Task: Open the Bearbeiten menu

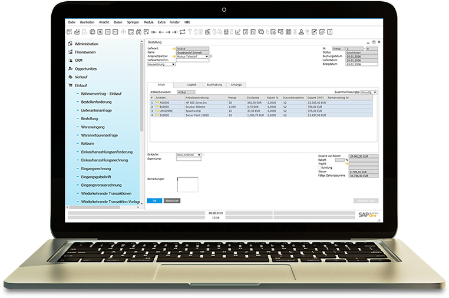Action: 87,22
